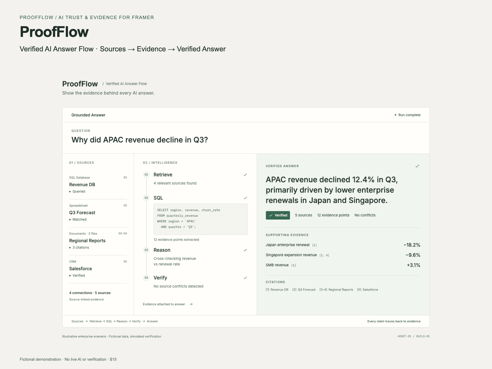The width and height of the screenshot is (492, 369).
Task: Click the [5] Salesforce citation link
Action: (x=367, y=290)
